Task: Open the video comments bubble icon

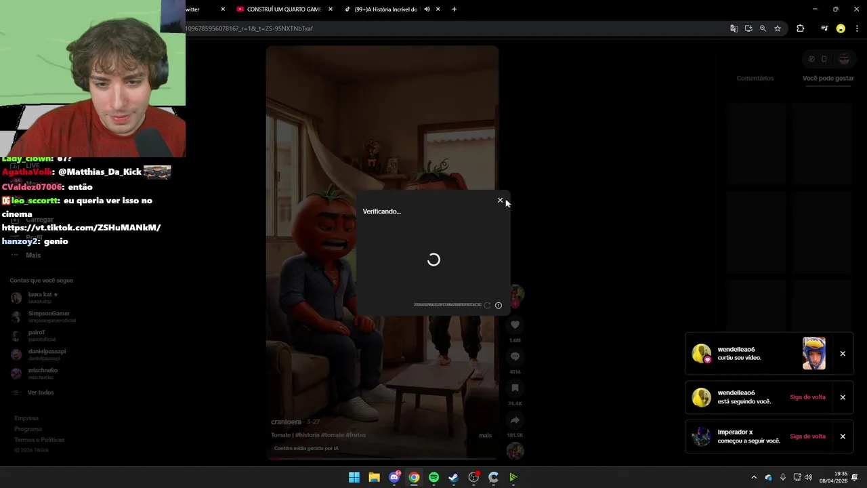Action: (515, 357)
